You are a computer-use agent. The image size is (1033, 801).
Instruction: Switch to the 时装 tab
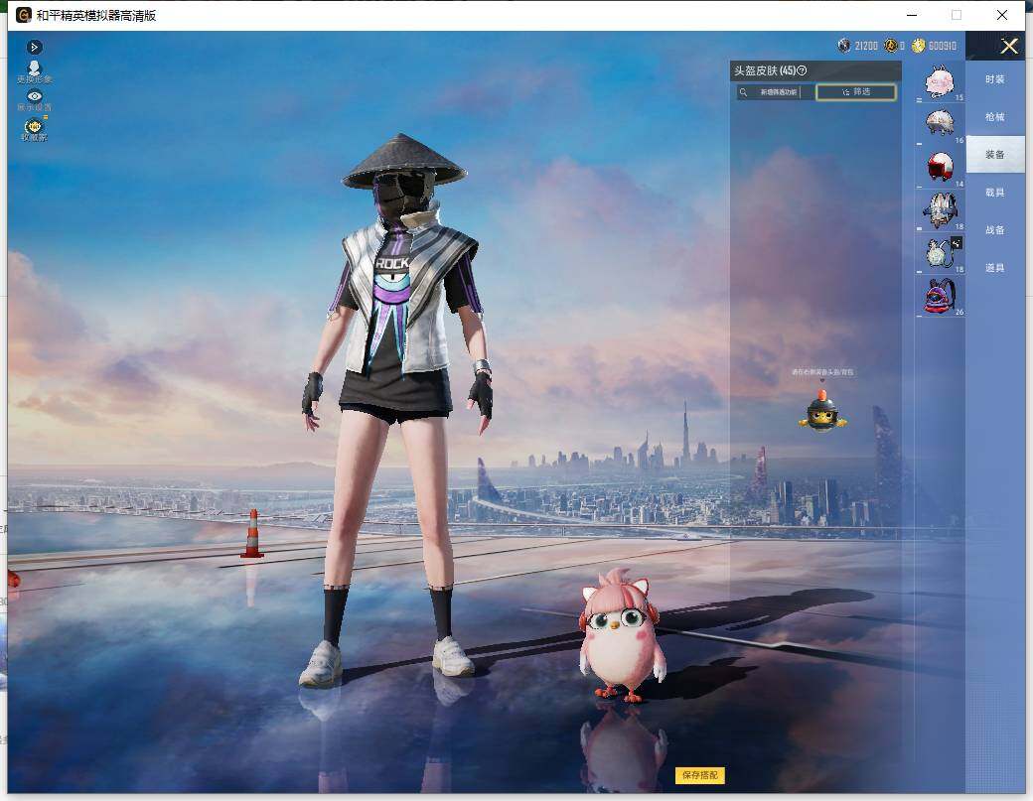995,79
